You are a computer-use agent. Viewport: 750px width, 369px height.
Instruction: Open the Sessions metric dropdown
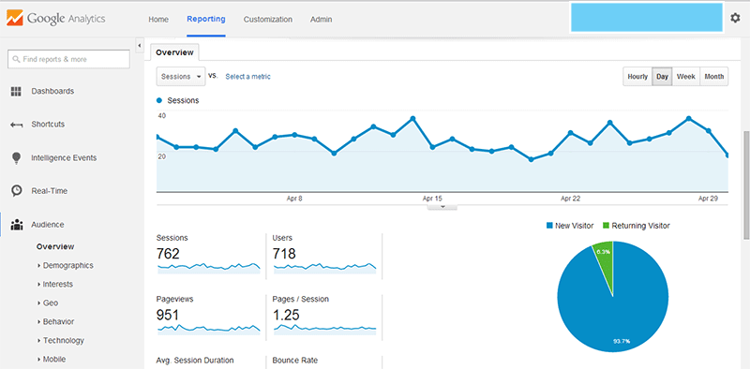(x=181, y=77)
